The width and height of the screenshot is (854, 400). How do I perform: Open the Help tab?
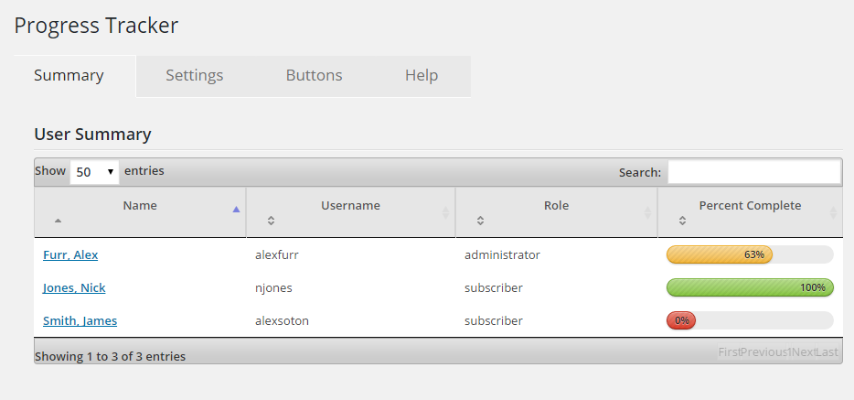tap(422, 75)
